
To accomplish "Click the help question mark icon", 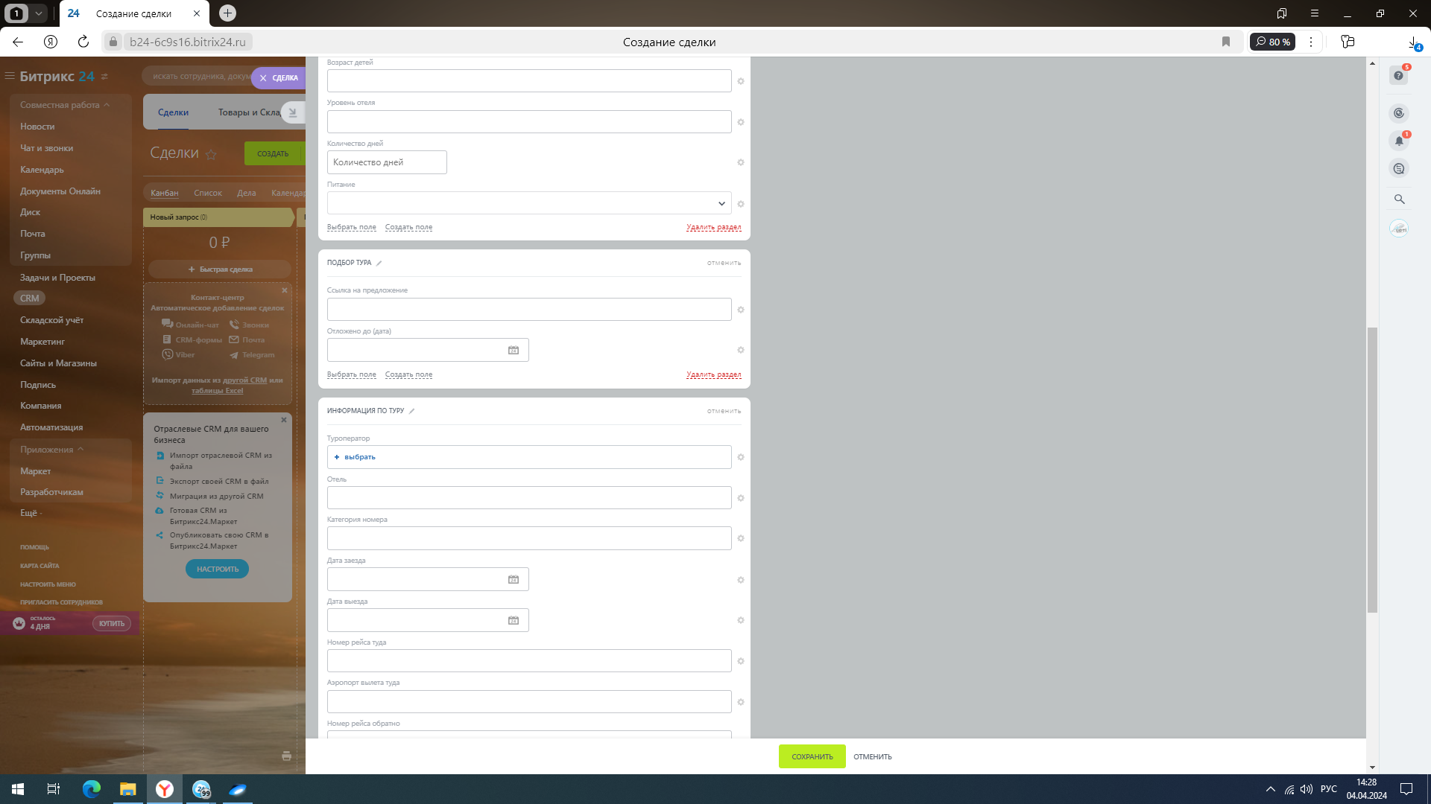I will tap(1398, 76).
